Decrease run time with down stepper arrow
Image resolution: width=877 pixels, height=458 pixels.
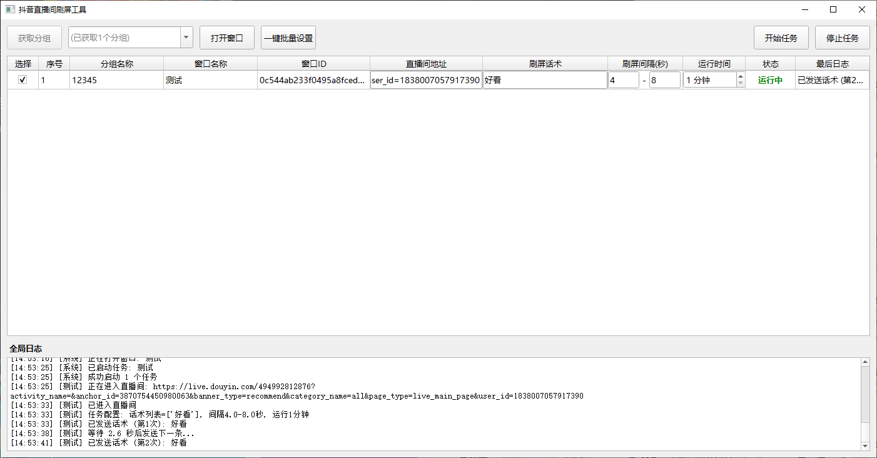(741, 84)
